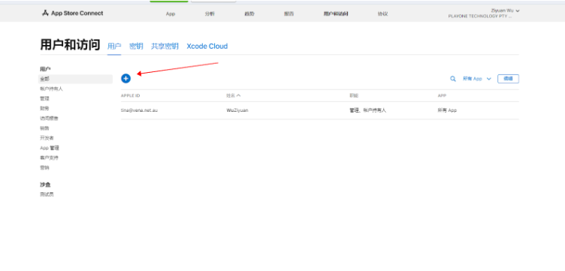This screenshot has width=565, height=271.
Task: Click the 职能 column header
Action: (354, 96)
